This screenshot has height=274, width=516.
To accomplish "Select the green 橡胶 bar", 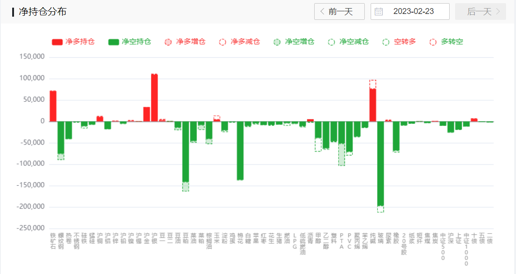I will [x=396, y=136].
